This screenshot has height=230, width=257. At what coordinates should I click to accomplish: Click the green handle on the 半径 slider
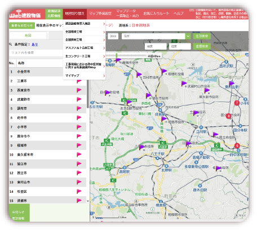(117, 55)
